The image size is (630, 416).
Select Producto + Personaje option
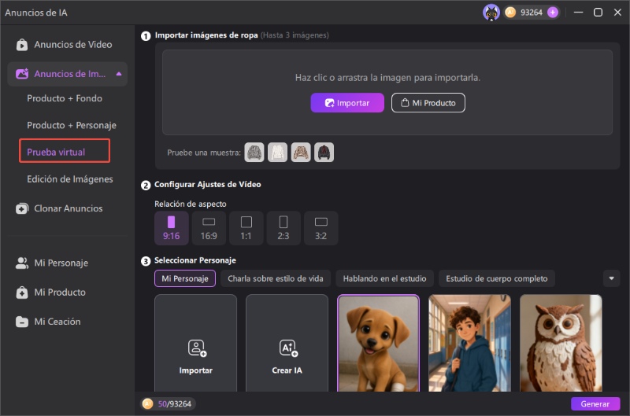tap(72, 125)
